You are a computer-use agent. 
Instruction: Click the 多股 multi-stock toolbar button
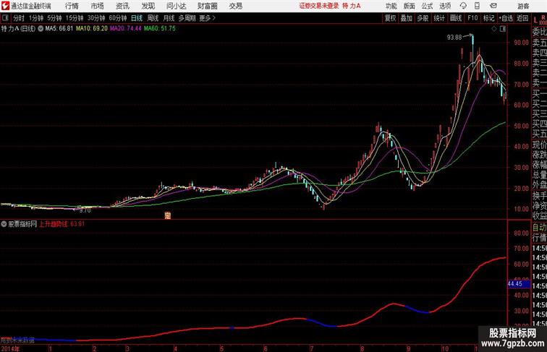(x=423, y=18)
